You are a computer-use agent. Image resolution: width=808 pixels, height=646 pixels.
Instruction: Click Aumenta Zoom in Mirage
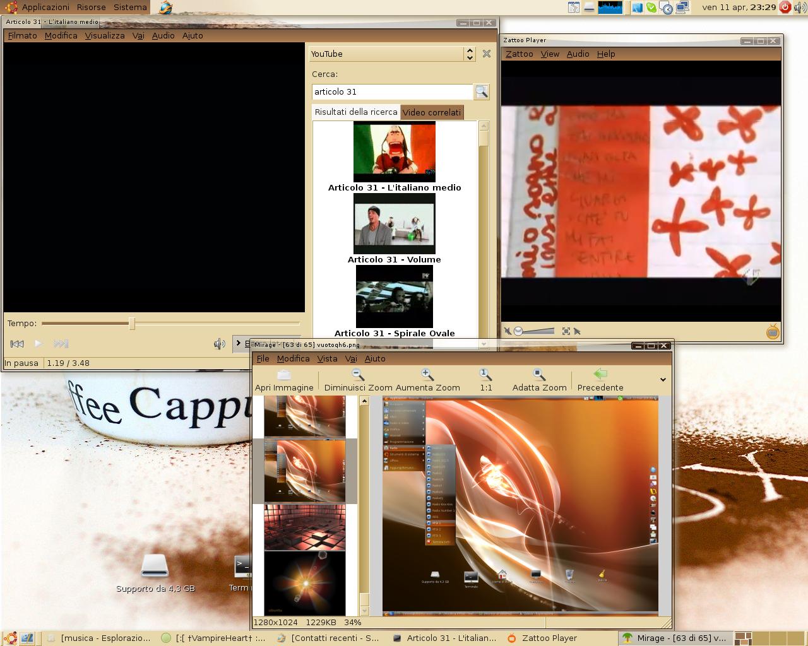427,381
